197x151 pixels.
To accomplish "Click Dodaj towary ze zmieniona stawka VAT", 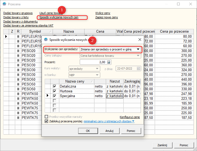I will [28, 25].
